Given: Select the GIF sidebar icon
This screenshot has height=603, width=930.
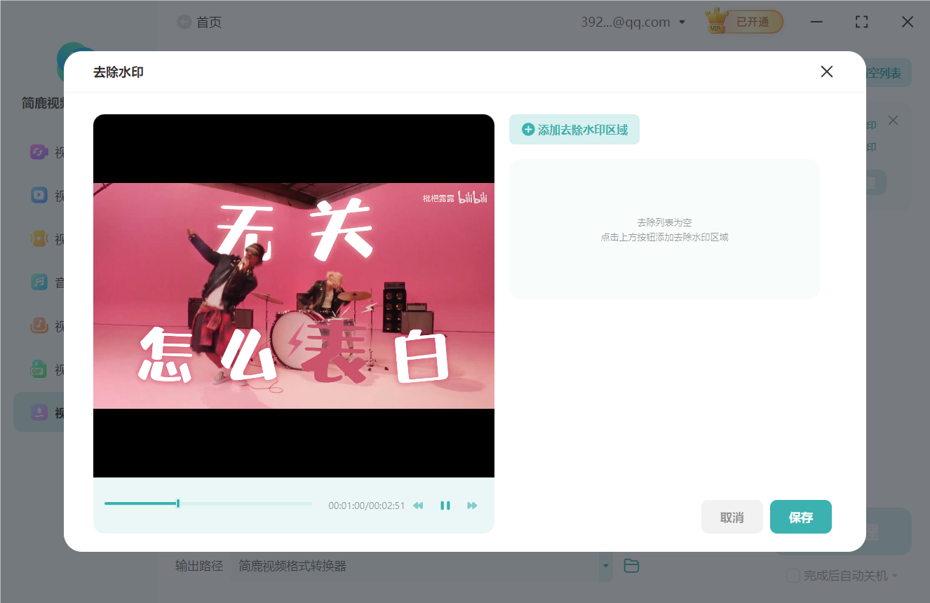Looking at the screenshot, I should [x=39, y=369].
